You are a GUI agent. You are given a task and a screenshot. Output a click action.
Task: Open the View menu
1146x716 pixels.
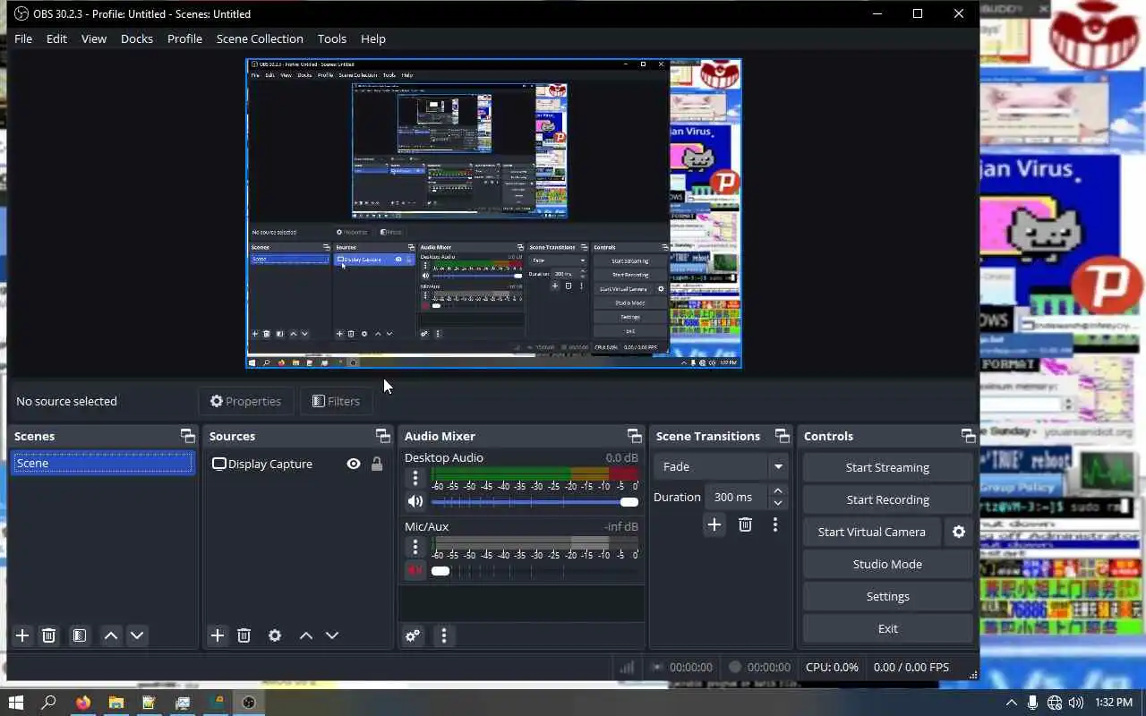(94, 38)
